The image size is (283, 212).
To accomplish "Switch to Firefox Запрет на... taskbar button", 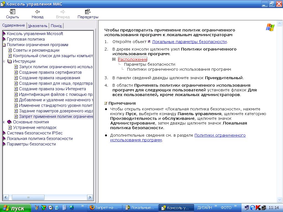I will coord(105,208).
